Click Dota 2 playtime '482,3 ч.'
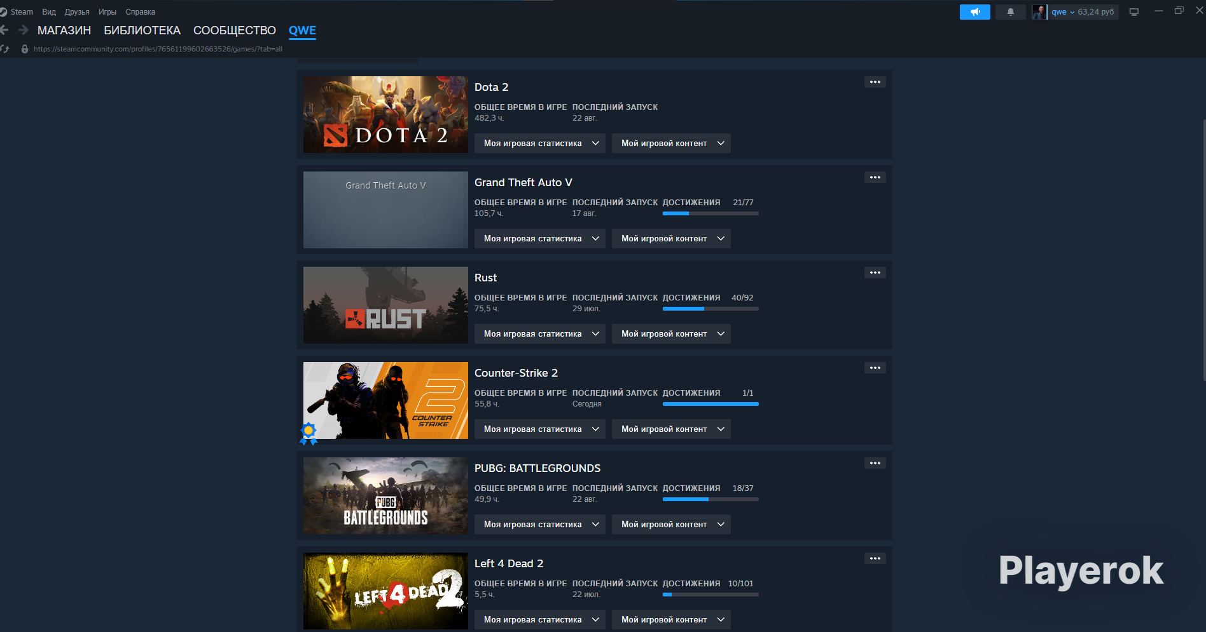 click(489, 118)
